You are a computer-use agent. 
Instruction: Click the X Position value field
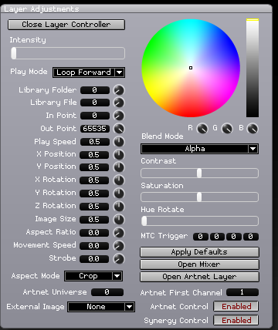[x=94, y=155]
